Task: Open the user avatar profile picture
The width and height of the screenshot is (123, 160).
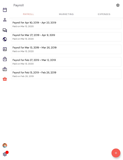Action: click(x=5, y=145)
